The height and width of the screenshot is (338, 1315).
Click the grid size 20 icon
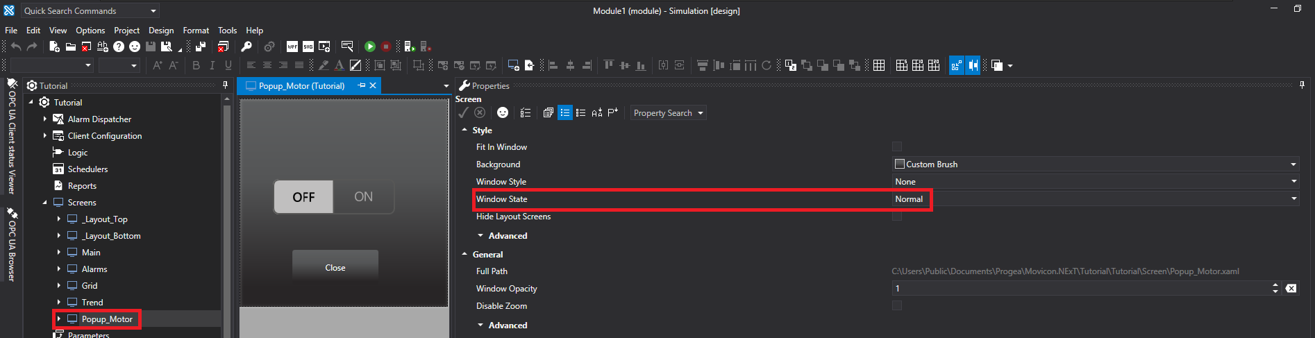coord(934,65)
